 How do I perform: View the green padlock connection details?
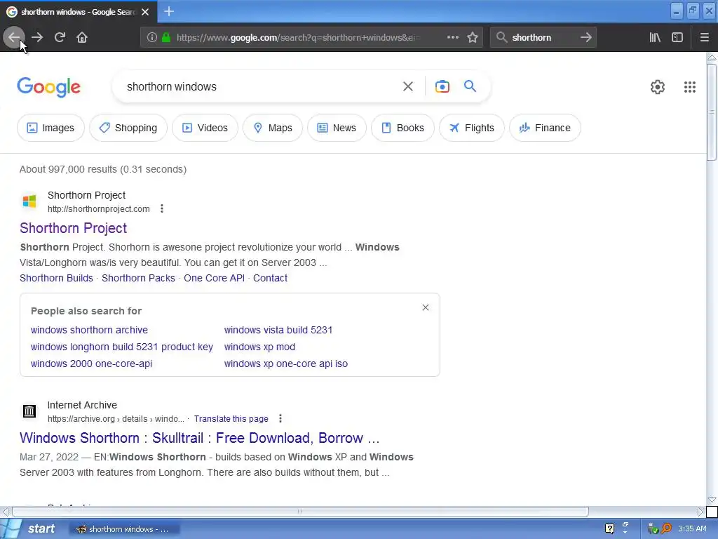point(166,38)
